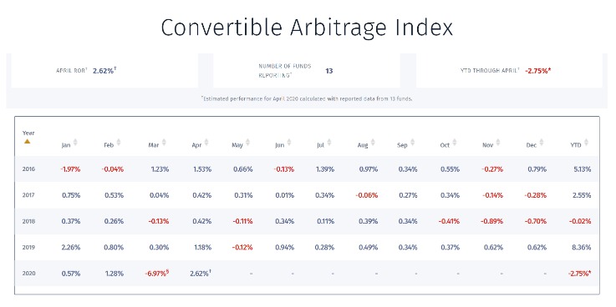Click the Oct sort icon
Viewport: 616px width, 307px height.
455,143
